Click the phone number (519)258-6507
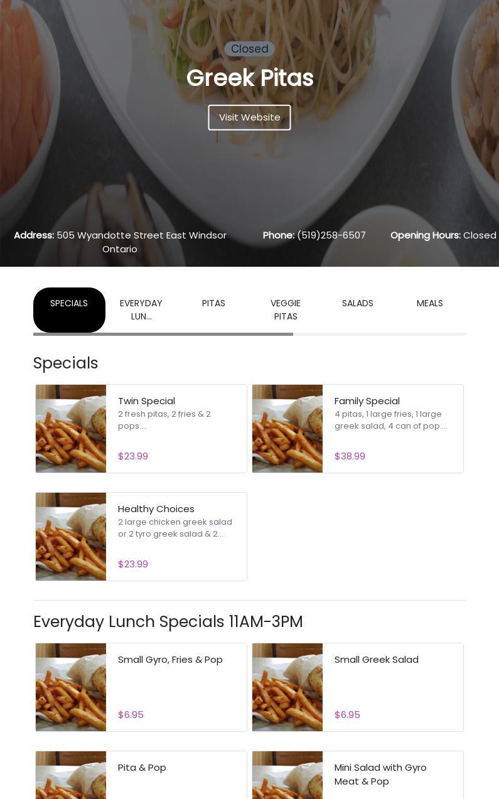Viewport: 499px width, 799px height. [331, 235]
